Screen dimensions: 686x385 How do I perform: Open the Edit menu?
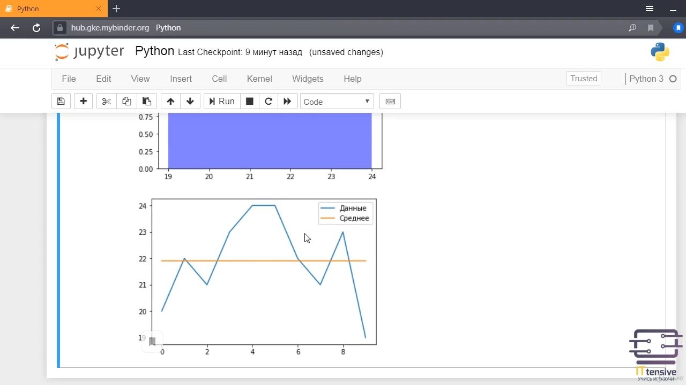(x=103, y=79)
